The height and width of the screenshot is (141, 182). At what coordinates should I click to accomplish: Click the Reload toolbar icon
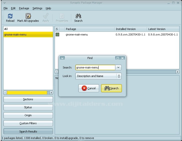click(10, 18)
